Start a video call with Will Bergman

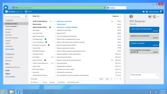pos(150,17)
